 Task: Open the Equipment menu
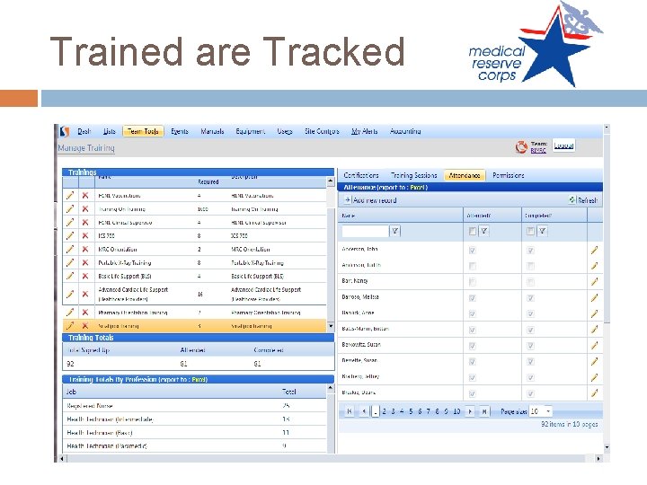tap(250, 131)
